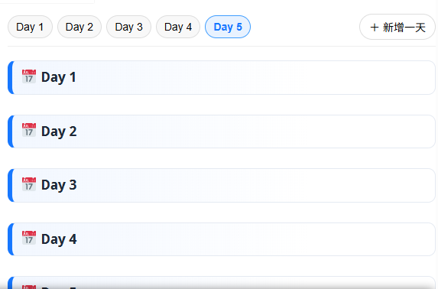Viewport: 438px width, 289px height.
Task: Add a new day with 新增一天 button
Action: point(397,27)
